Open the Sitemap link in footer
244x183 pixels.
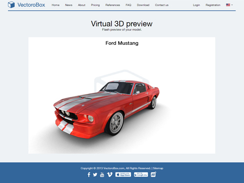pos(158,168)
